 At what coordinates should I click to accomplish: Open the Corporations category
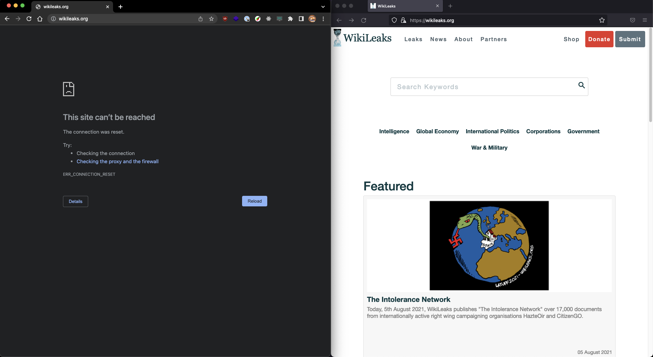[543, 132]
